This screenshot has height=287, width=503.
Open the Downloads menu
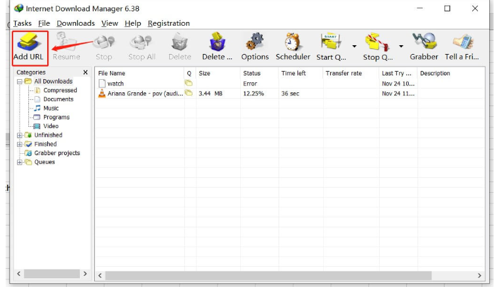[x=75, y=23]
